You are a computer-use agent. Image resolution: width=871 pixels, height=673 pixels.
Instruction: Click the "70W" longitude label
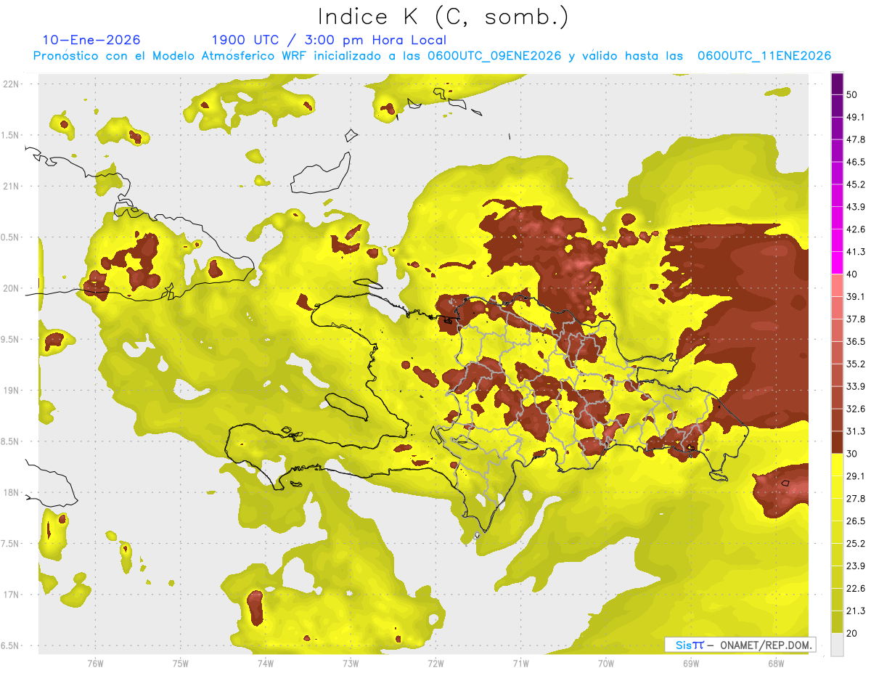tap(606, 664)
